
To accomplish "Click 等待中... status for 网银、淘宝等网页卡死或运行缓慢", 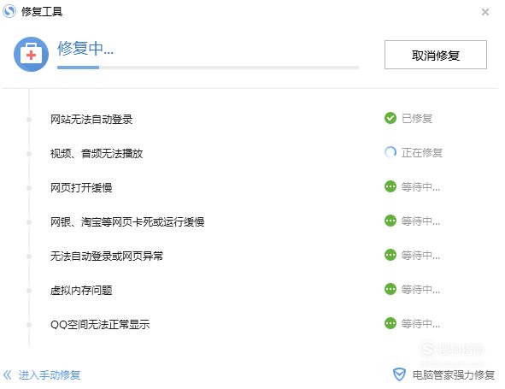I will (x=420, y=221).
